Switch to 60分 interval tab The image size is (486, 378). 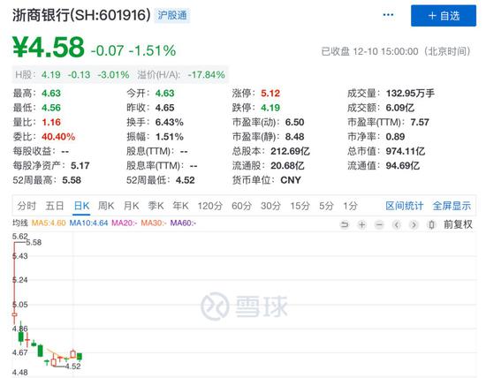[x=241, y=206]
